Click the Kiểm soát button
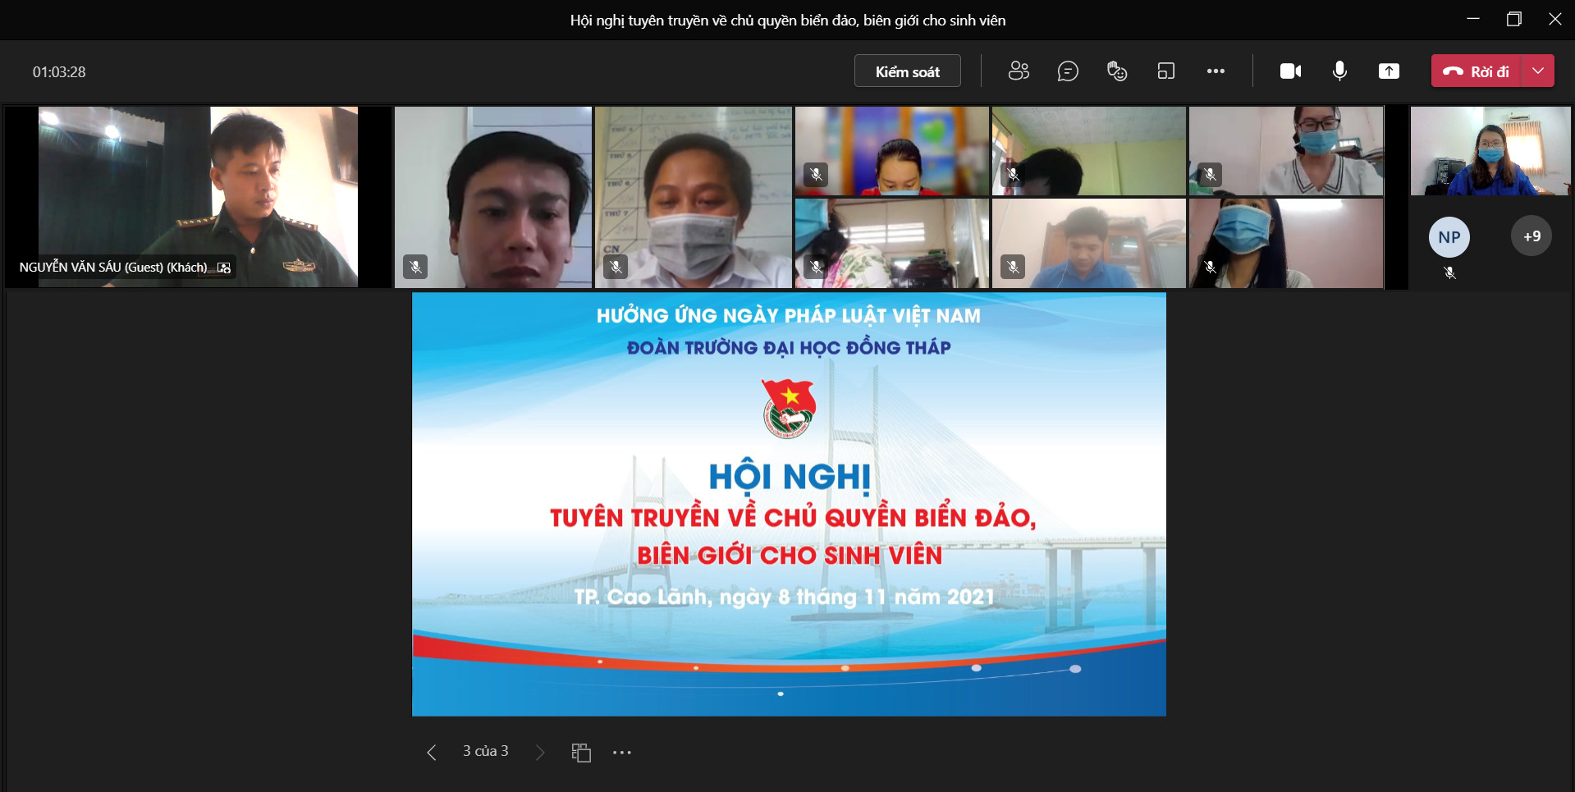Viewport: 1575px width, 792px height. [x=907, y=71]
